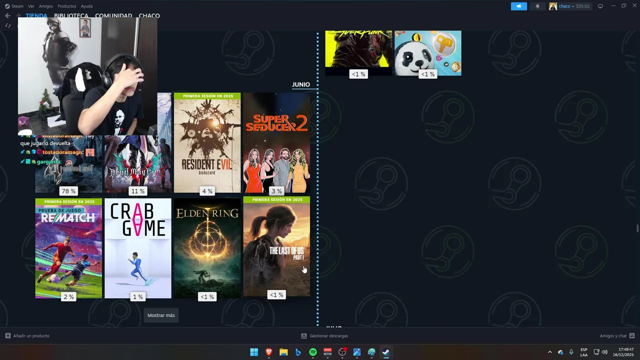Click Añadir un producto
640x360 pixels.
(31, 336)
